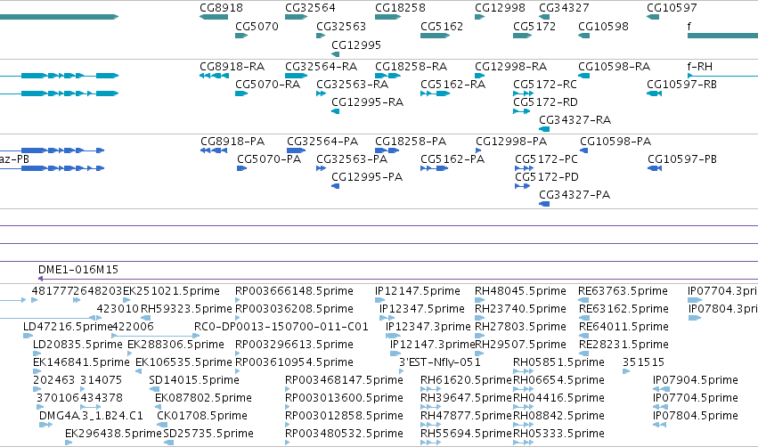Select EST LD47216.5prime

pos(68,326)
